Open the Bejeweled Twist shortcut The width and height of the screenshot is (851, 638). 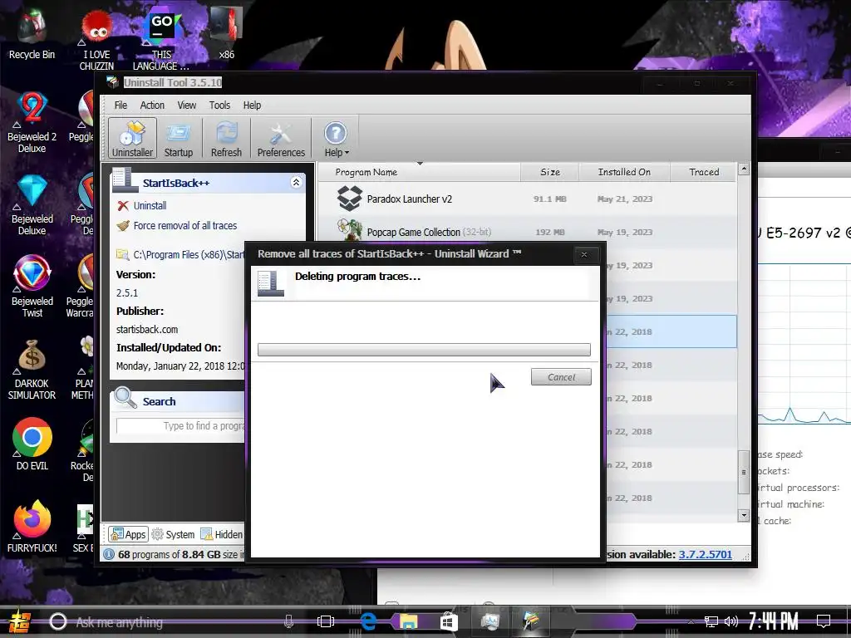[x=32, y=287]
